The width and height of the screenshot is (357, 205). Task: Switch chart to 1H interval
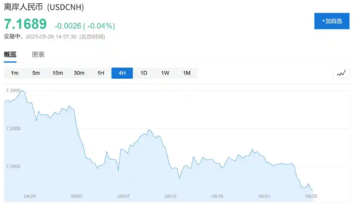point(101,73)
